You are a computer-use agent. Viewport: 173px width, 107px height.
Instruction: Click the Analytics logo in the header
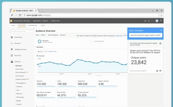click(11, 21)
